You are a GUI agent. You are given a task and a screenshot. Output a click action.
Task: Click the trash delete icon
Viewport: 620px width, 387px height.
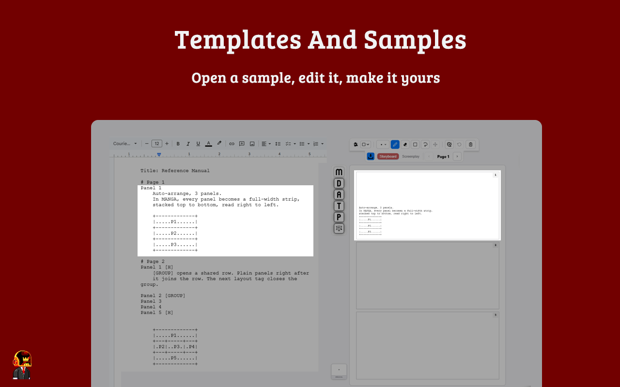[470, 144]
